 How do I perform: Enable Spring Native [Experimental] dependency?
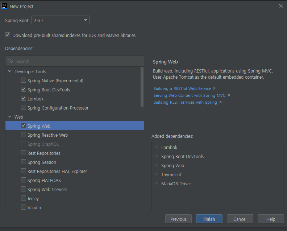click(x=24, y=80)
